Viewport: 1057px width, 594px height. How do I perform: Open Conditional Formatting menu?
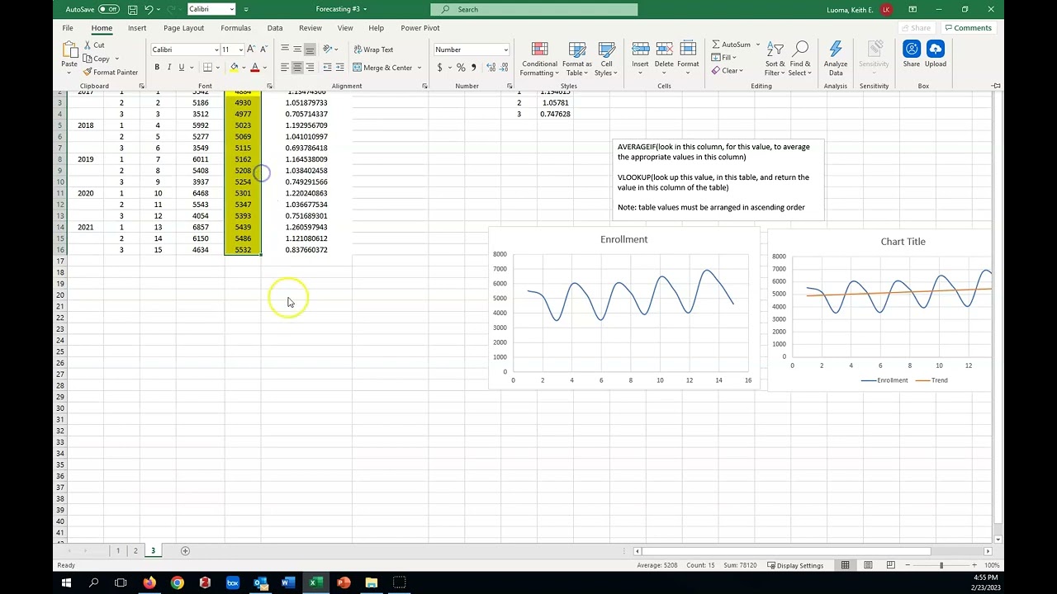pos(539,59)
